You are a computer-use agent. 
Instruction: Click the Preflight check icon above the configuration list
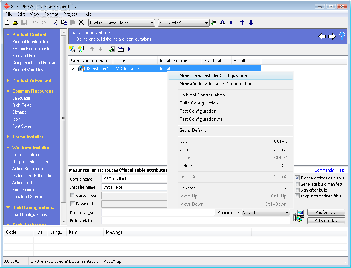[112, 49]
